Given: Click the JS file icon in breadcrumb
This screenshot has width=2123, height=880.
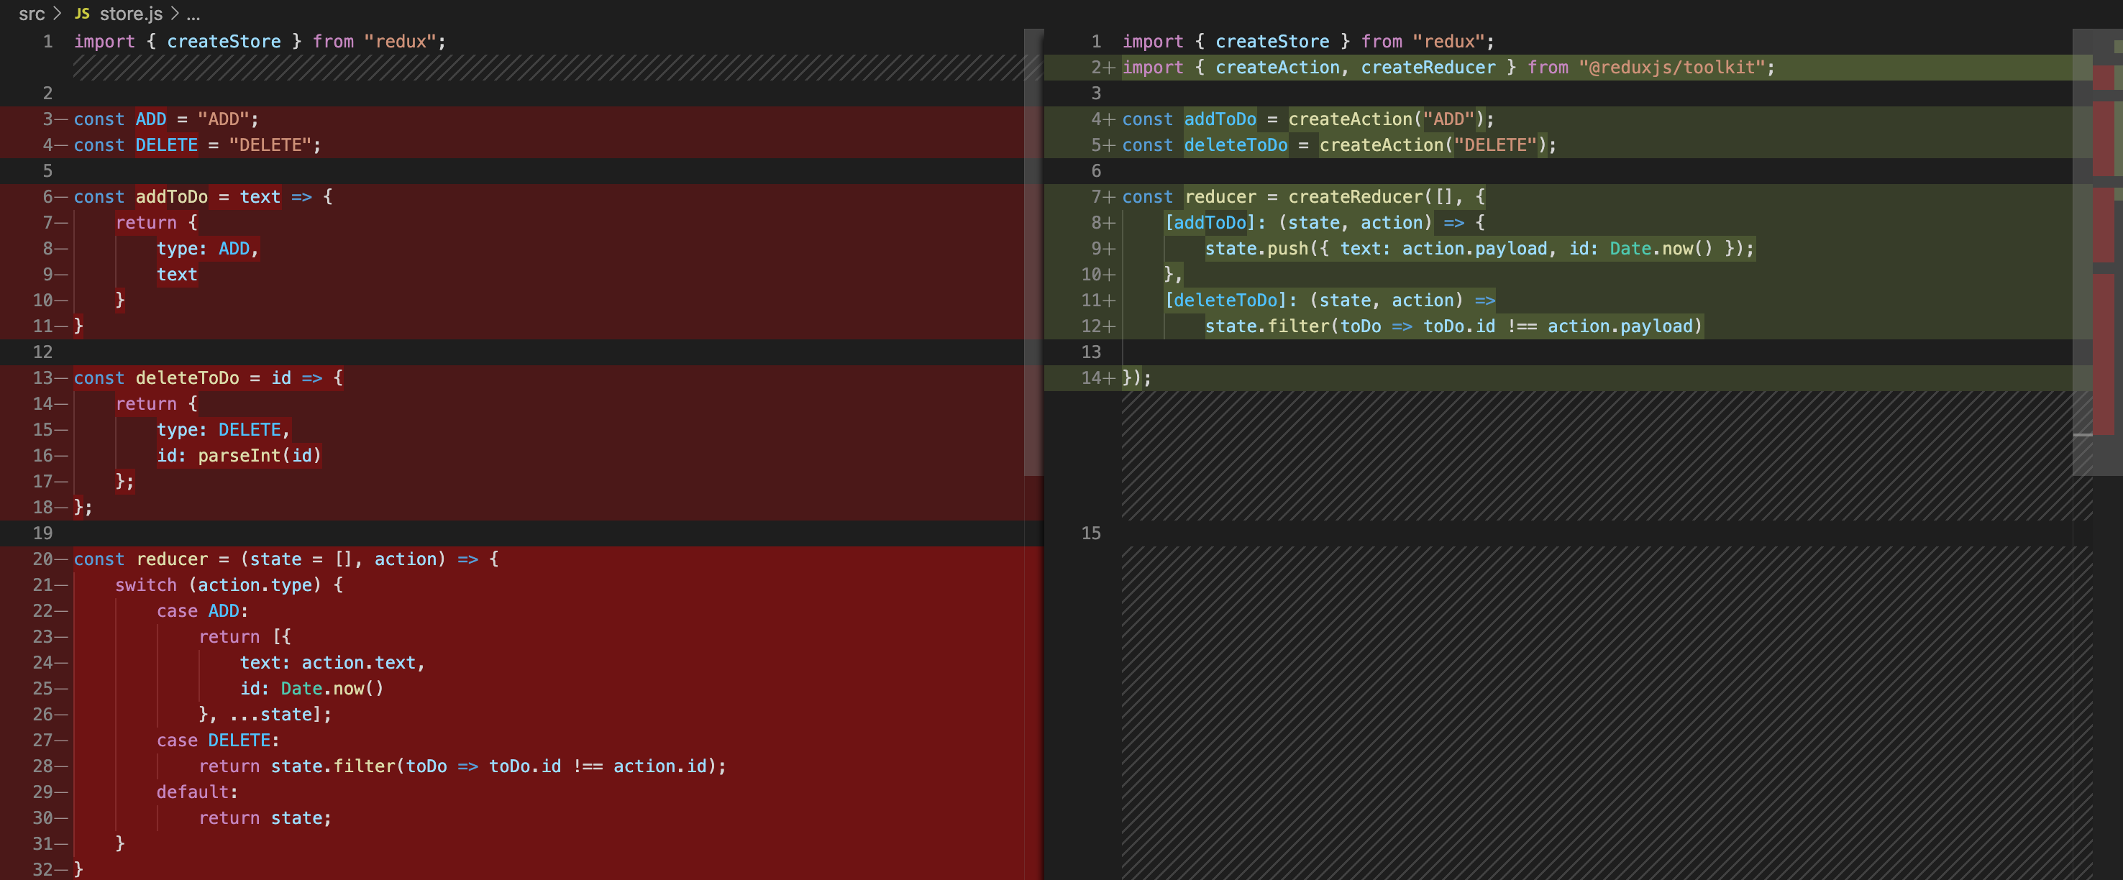Looking at the screenshot, I should click(x=81, y=14).
